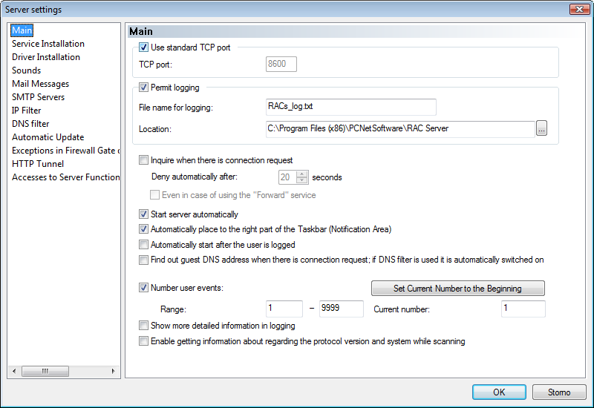Check Automatically start after the user is logged
This screenshot has height=408, width=594.
tap(143, 245)
